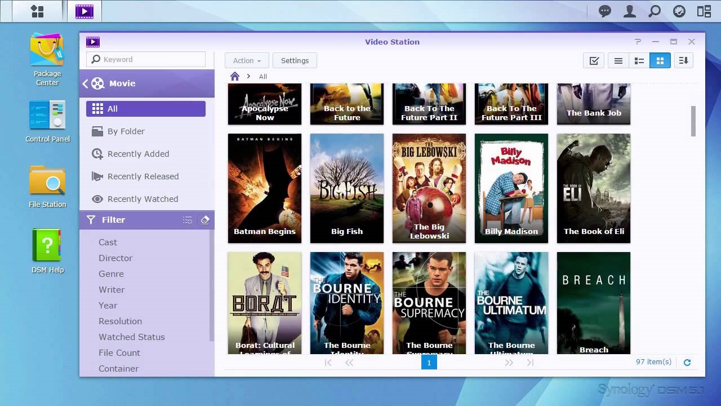Click the Video Station taskbar icon
Screen dimensions: 721x406
point(84,11)
